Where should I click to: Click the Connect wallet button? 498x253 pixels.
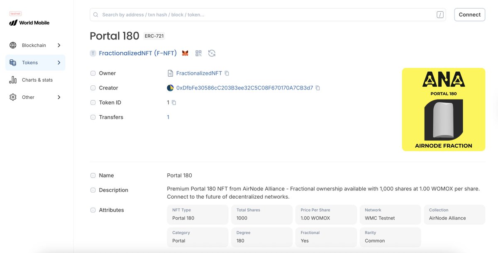470,15
